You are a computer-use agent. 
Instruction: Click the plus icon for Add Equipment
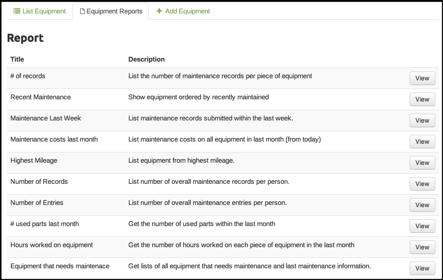[159, 11]
